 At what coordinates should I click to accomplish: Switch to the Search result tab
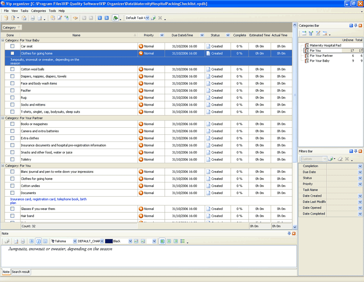(x=21, y=272)
